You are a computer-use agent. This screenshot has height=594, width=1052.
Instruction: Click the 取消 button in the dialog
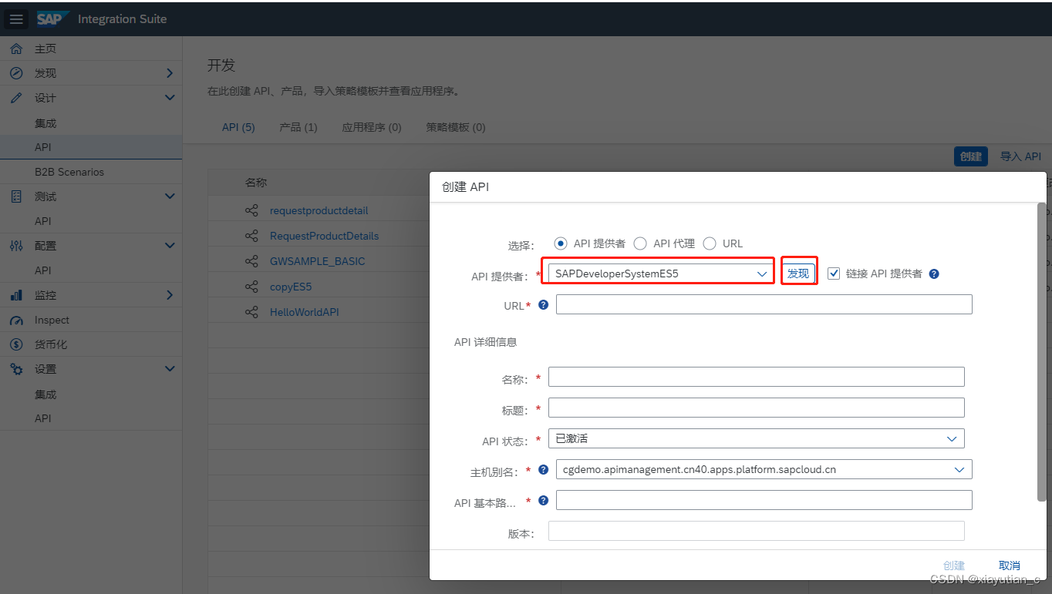(1010, 565)
